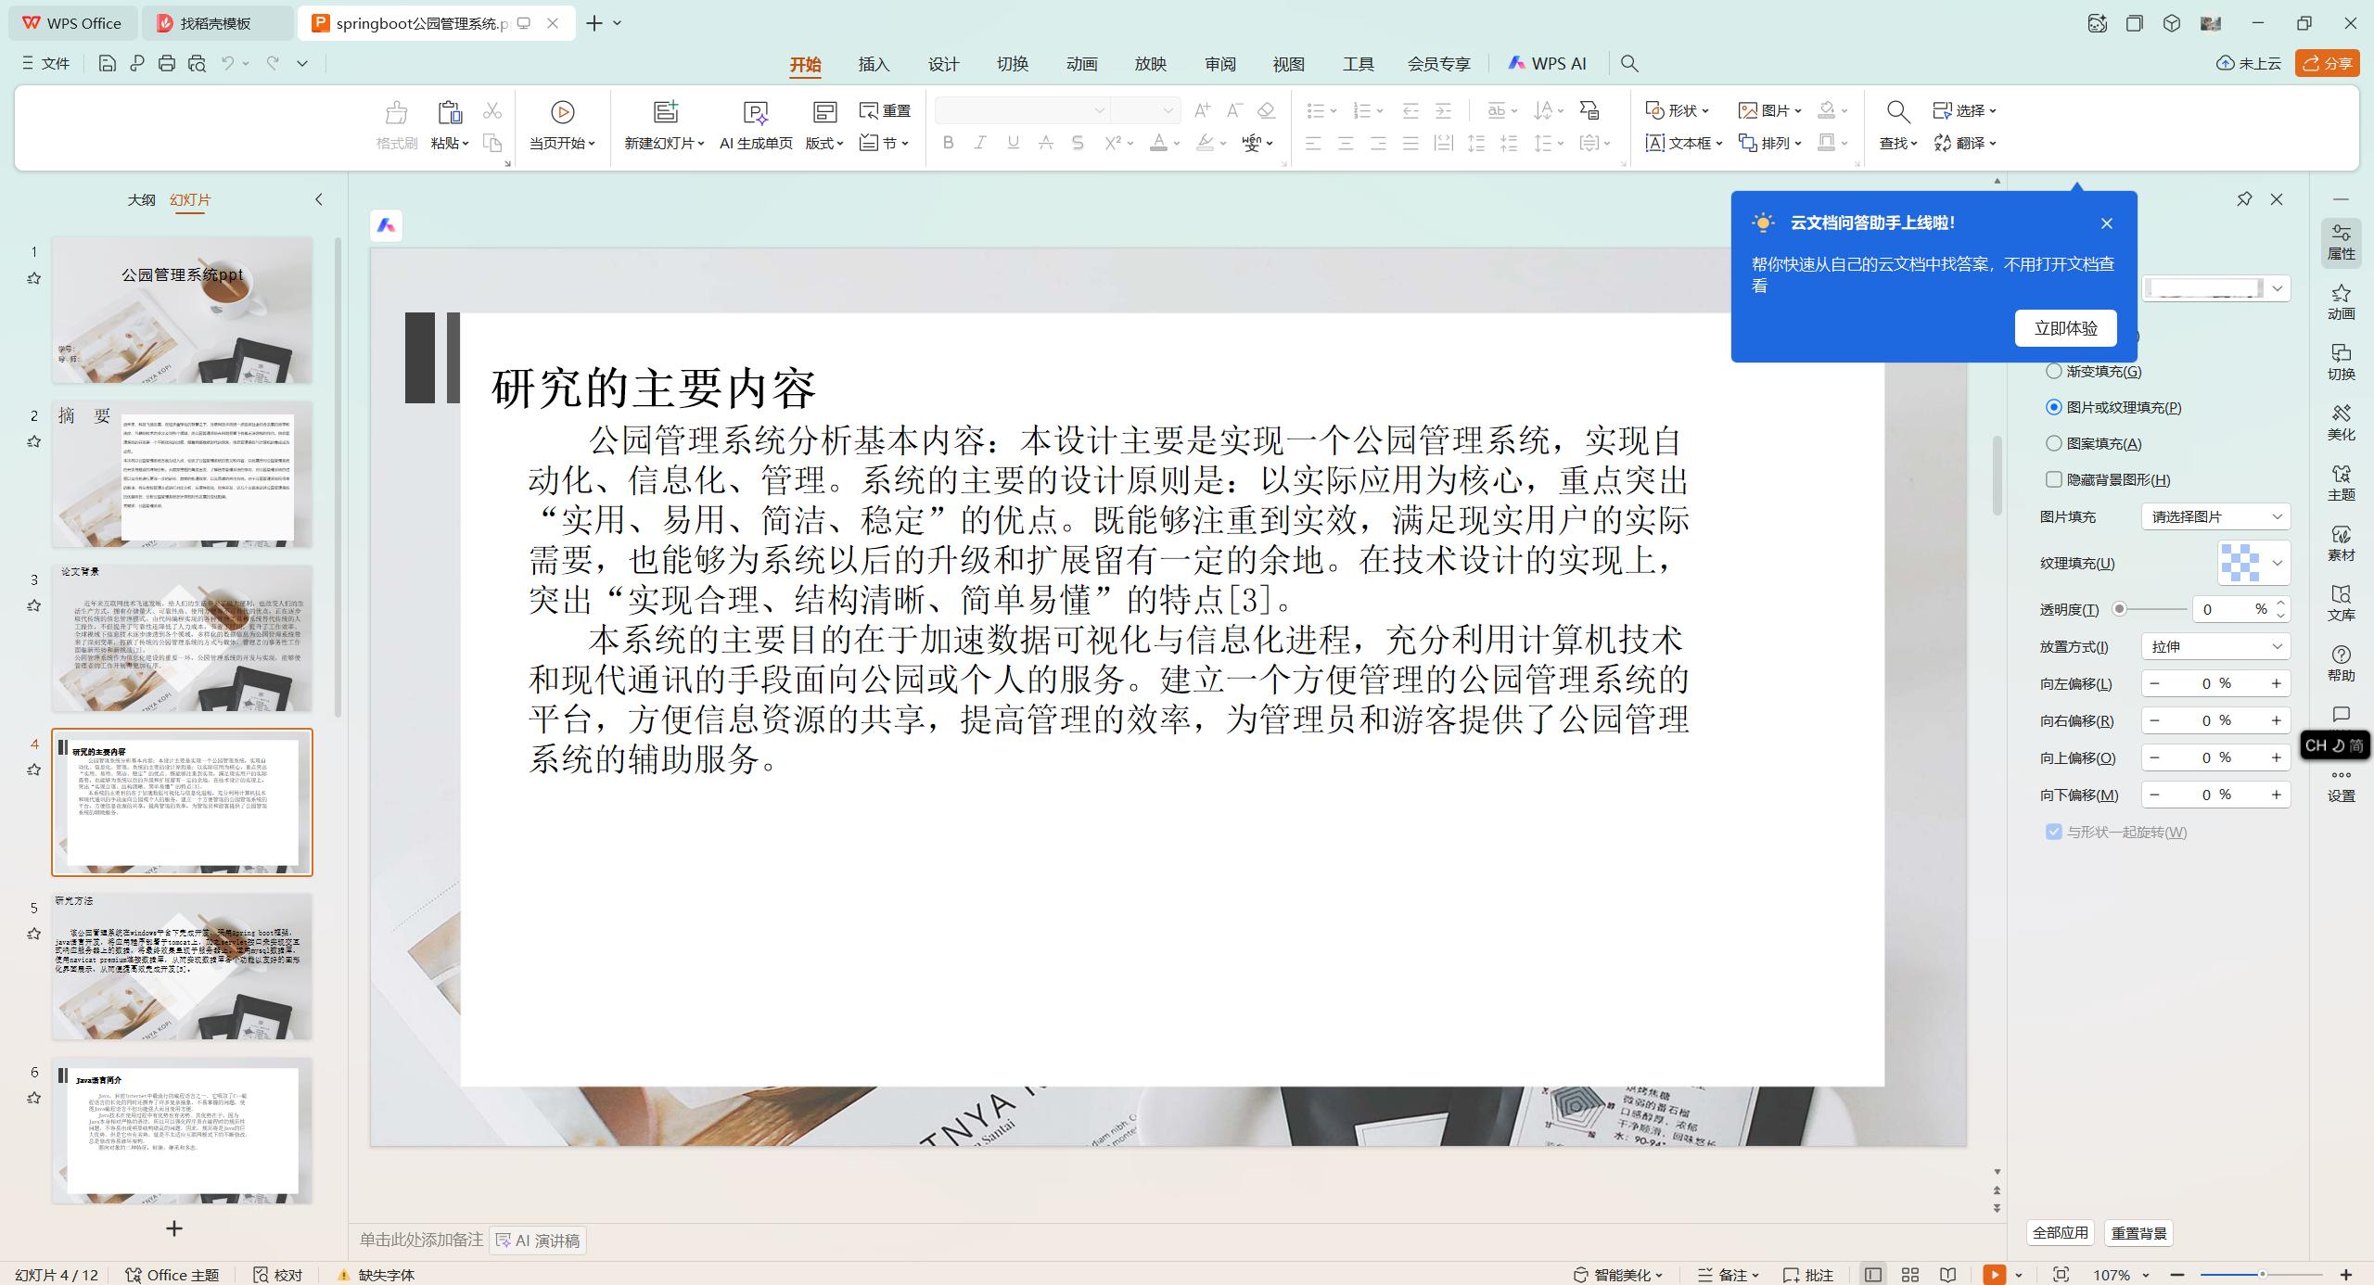Switch to slide sorter view in status bar
Image resolution: width=2374 pixels, height=1285 pixels.
[1909, 1274]
